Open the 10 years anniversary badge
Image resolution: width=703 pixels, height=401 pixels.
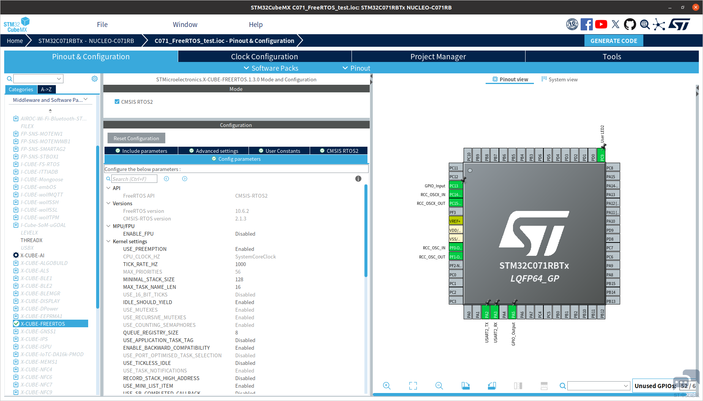[x=572, y=24]
